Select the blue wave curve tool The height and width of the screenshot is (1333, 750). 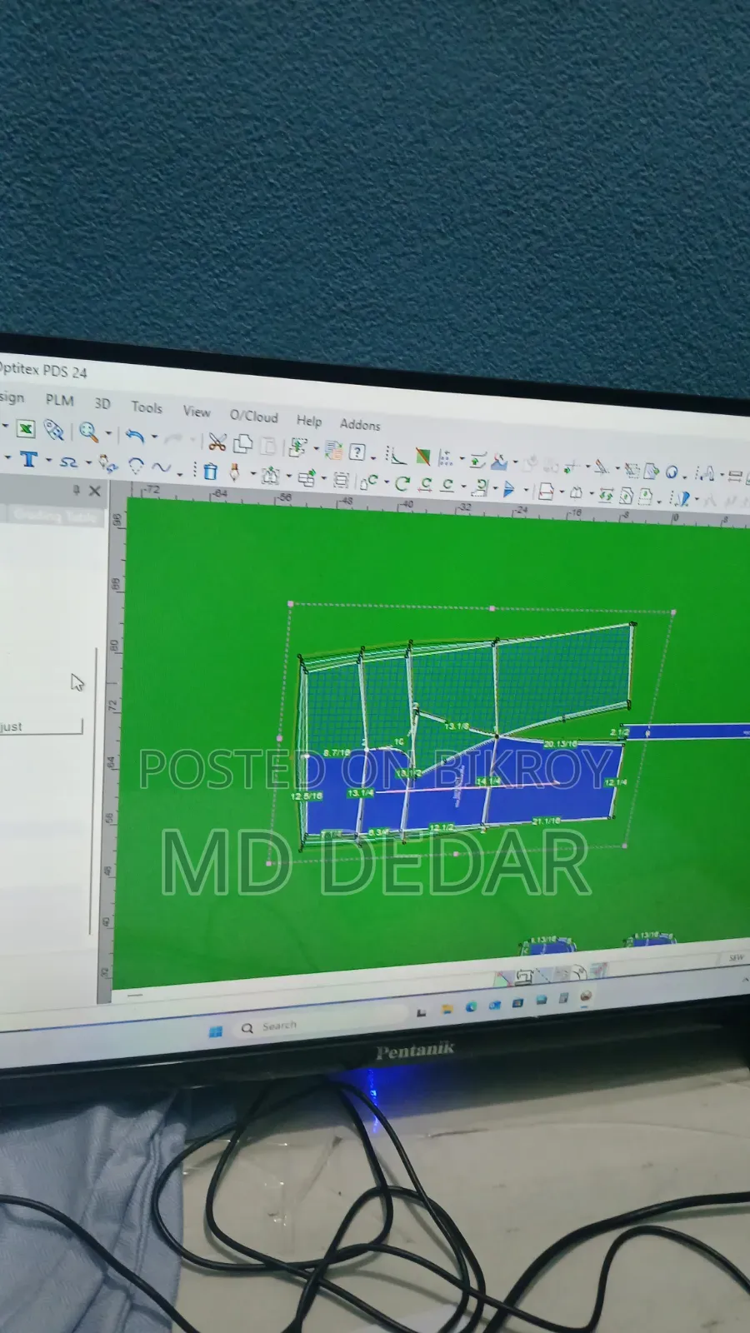[x=161, y=467]
